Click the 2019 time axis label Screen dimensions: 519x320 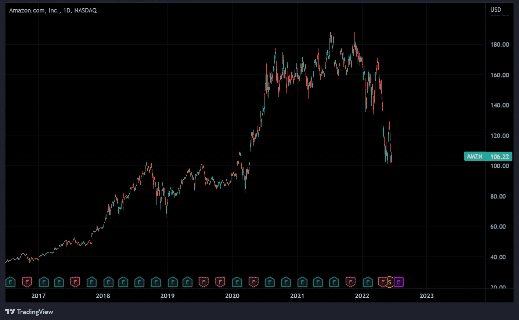point(167,296)
